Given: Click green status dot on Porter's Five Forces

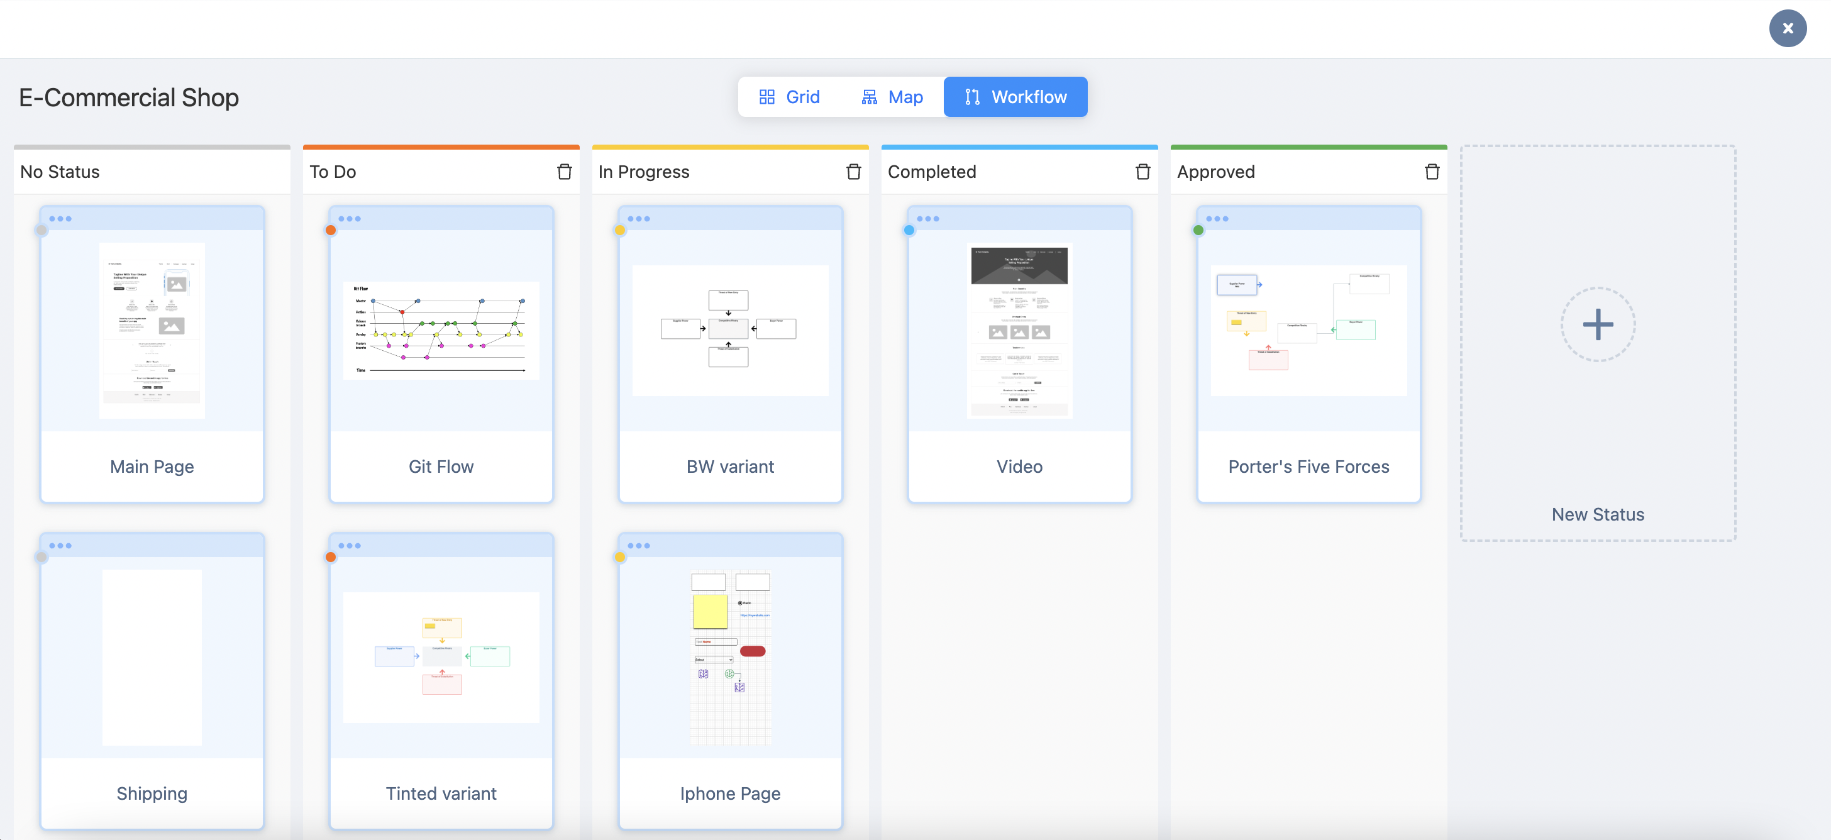Looking at the screenshot, I should pos(1198,230).
